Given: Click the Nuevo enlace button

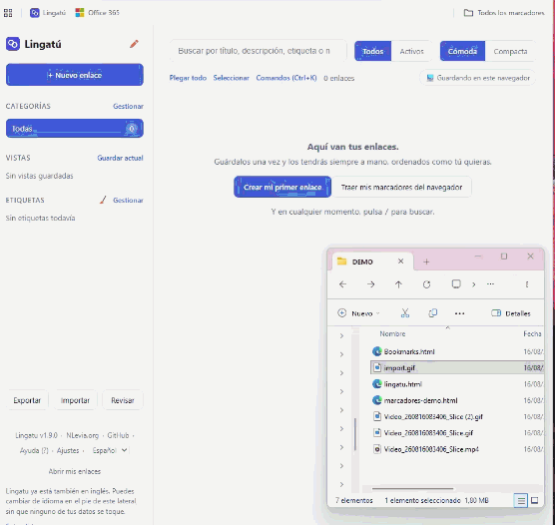Looking at the screenshot, I should point(75,75).
